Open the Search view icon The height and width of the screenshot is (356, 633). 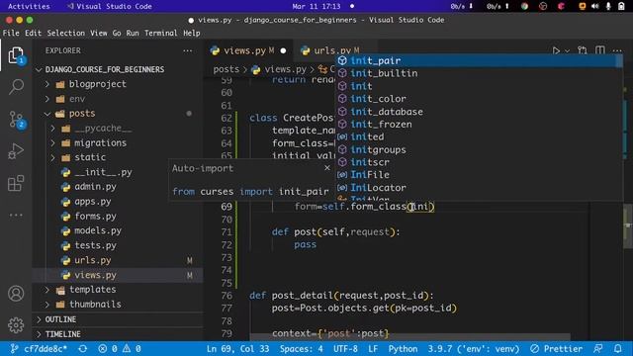[16, 86]
